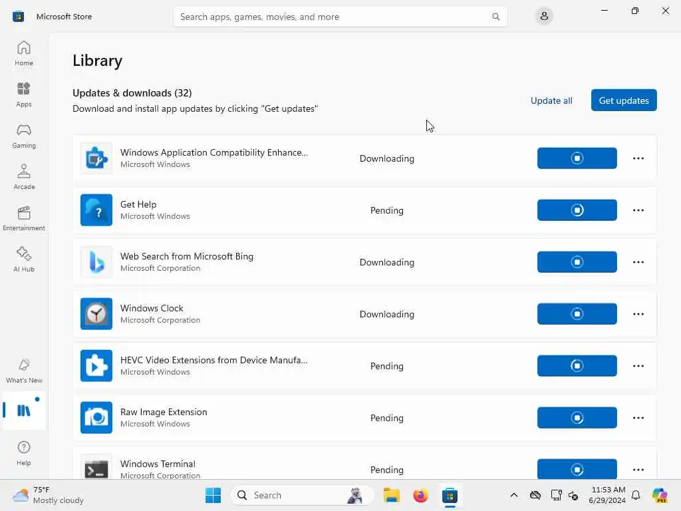Open Help in the sidebar
This screenshot has width=681, height=511.
(24, 453)
